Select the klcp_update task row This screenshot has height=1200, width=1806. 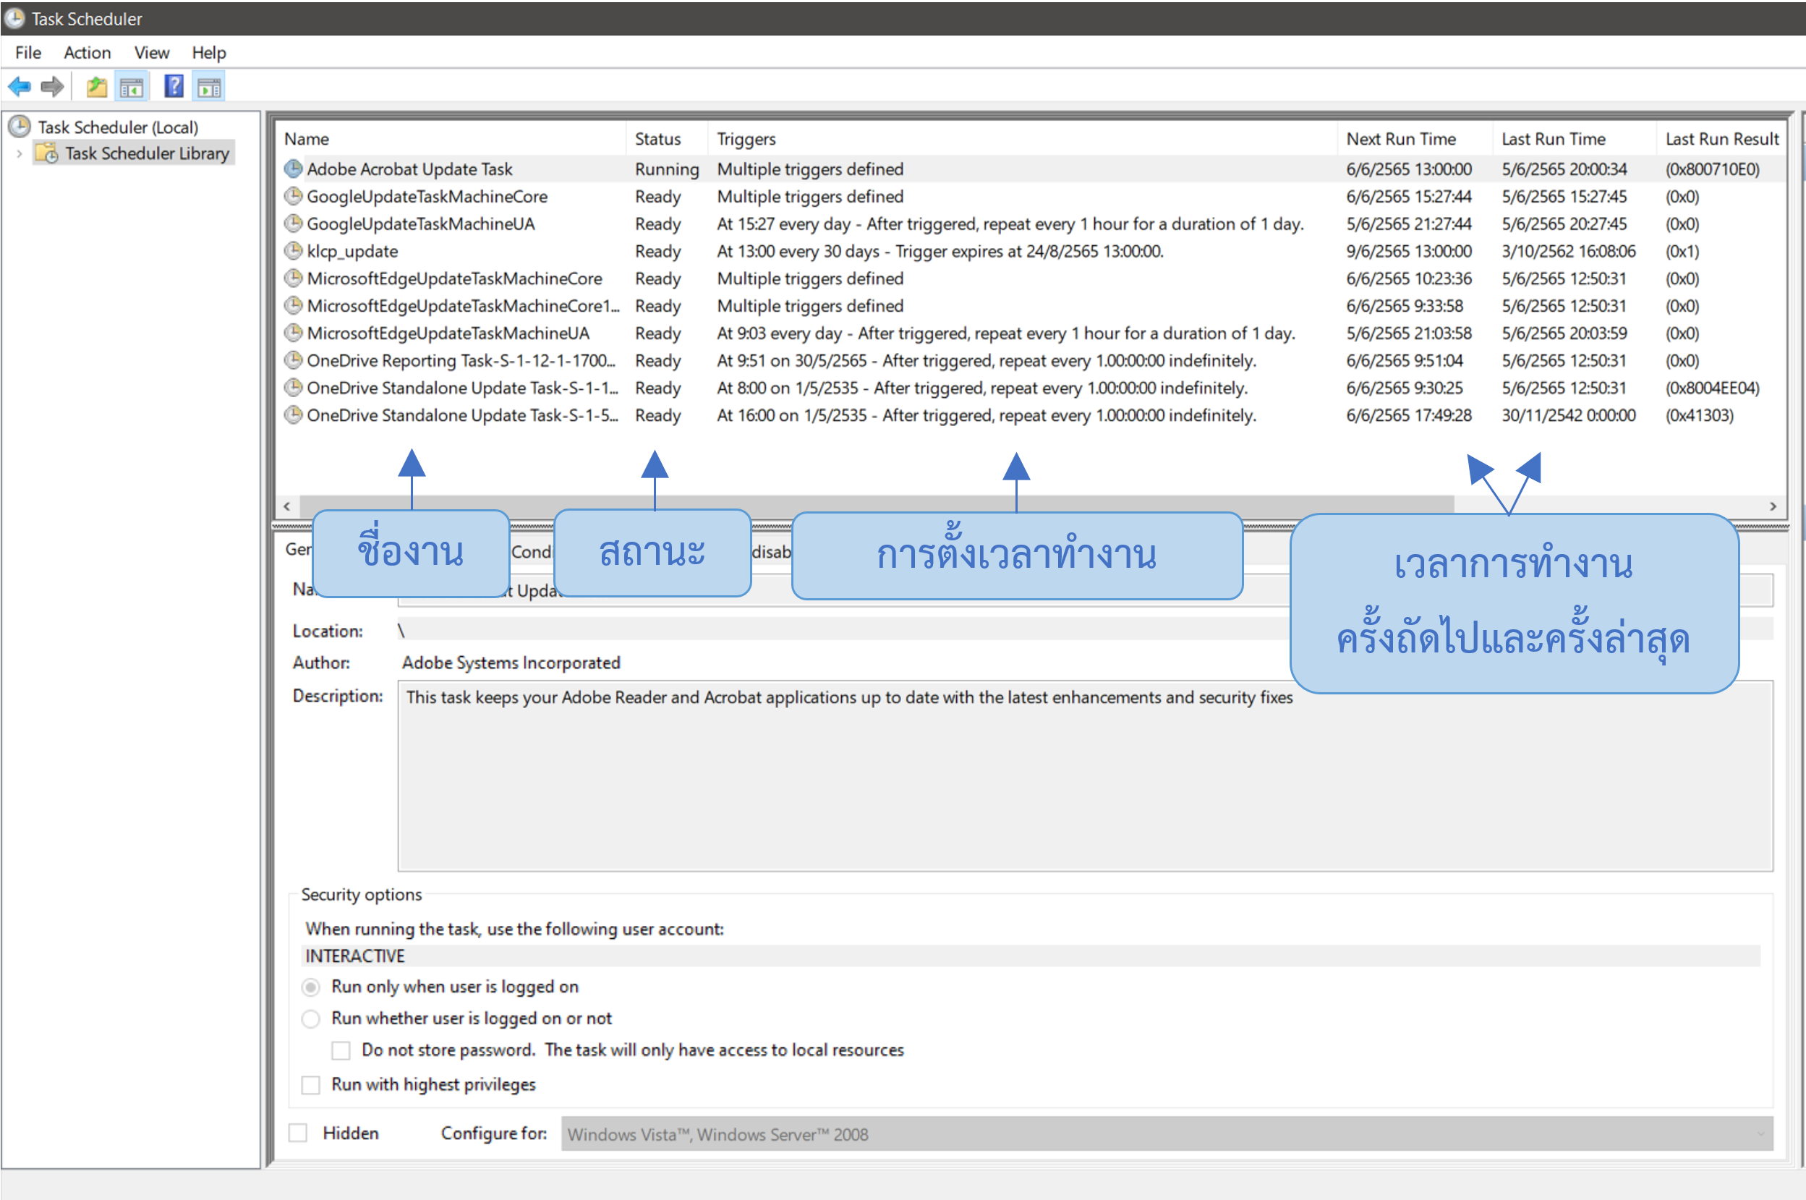tap(353, 251)
